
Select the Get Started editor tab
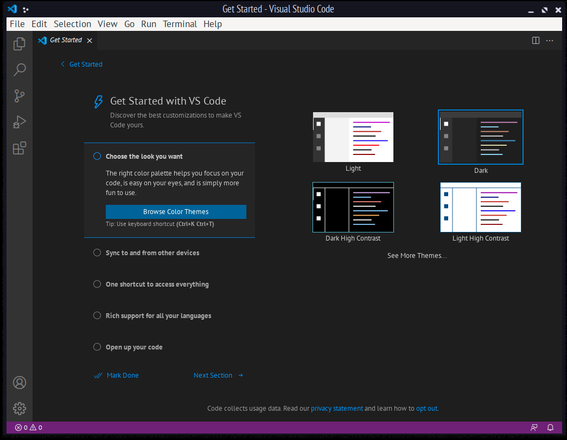point(65,41)
